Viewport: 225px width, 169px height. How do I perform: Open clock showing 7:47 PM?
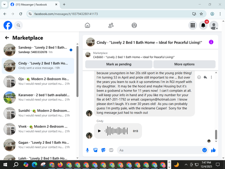click(x=206, y=164)
